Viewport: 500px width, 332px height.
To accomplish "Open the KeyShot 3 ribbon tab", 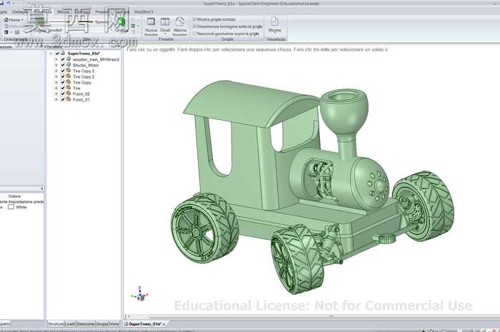I will (x=144, y=12).
